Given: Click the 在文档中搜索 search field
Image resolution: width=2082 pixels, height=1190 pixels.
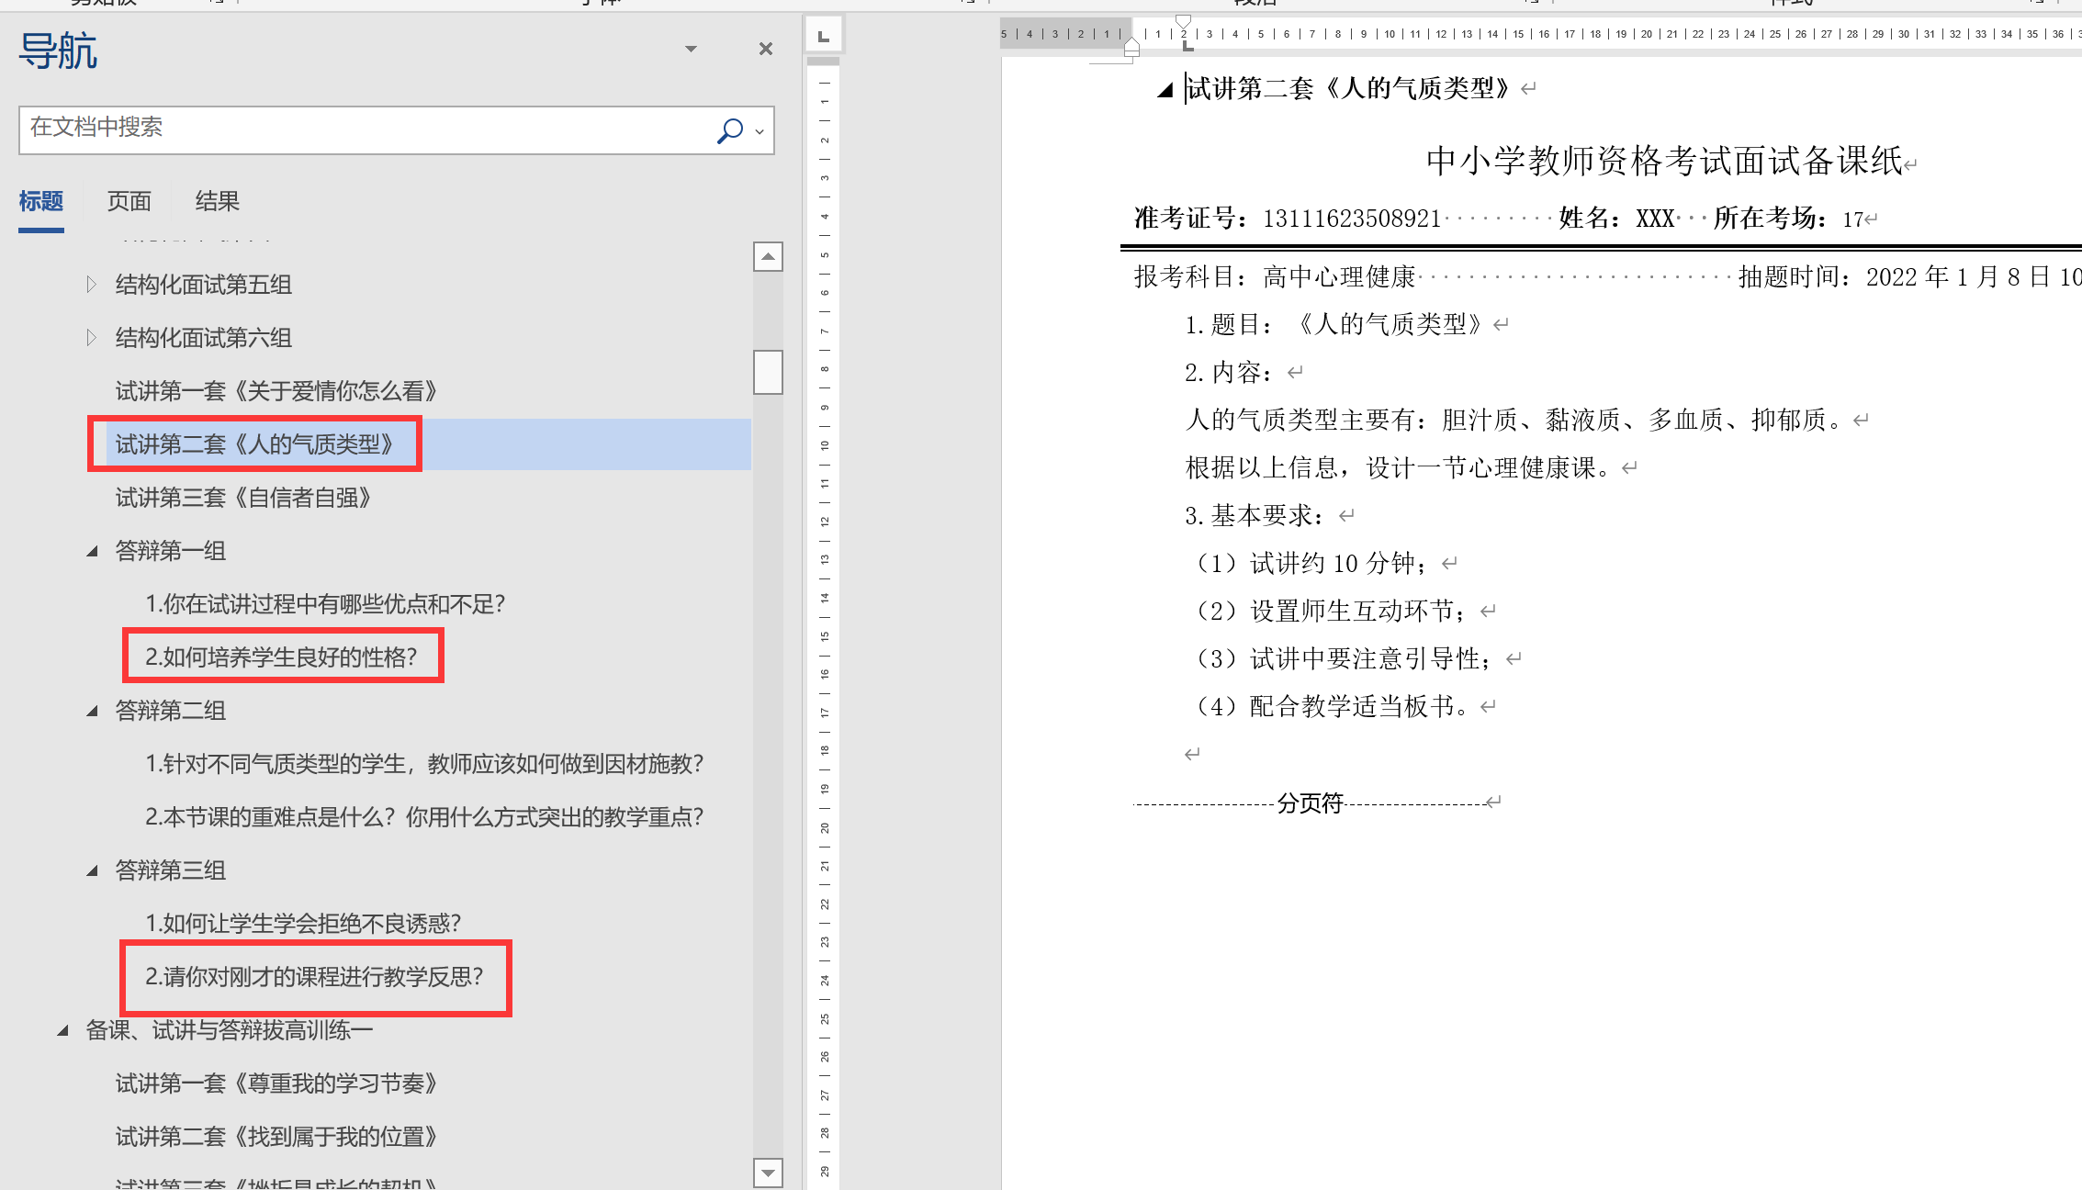Looking at the screenshot, I should (367, 129).
